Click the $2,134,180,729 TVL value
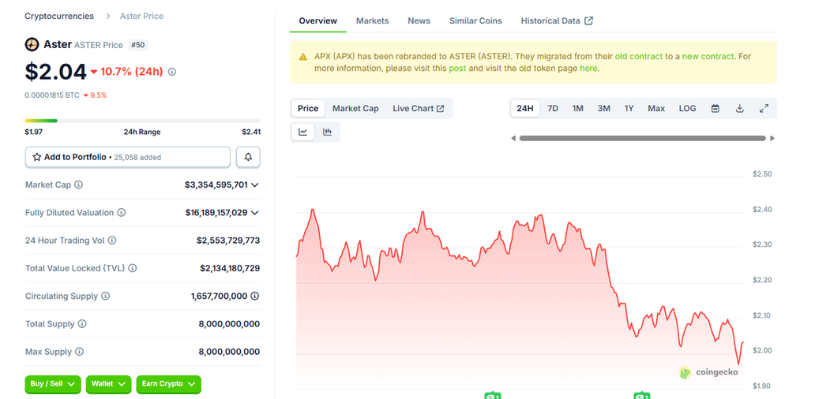This screenshot has width=815, height=399. pos(230,268)
